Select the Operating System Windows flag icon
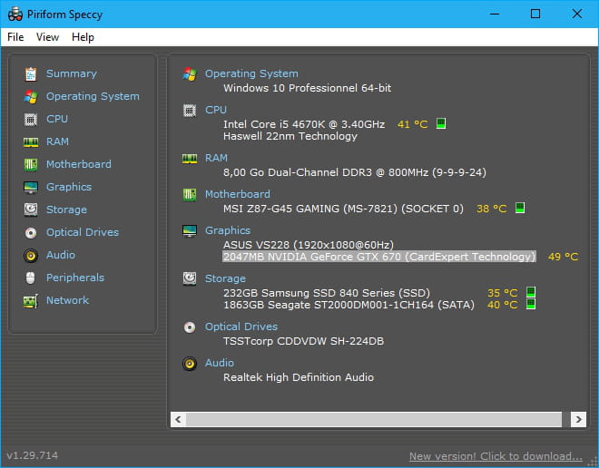Screen dimensions: 599x468 click(31, 96)
